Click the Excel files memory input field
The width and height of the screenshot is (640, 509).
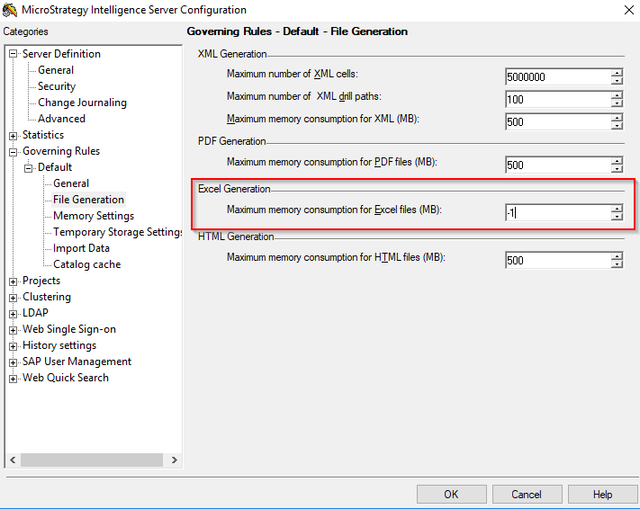pos(555,213)
